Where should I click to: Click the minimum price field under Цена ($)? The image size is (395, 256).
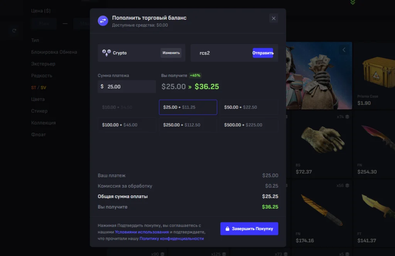point(44,24)
